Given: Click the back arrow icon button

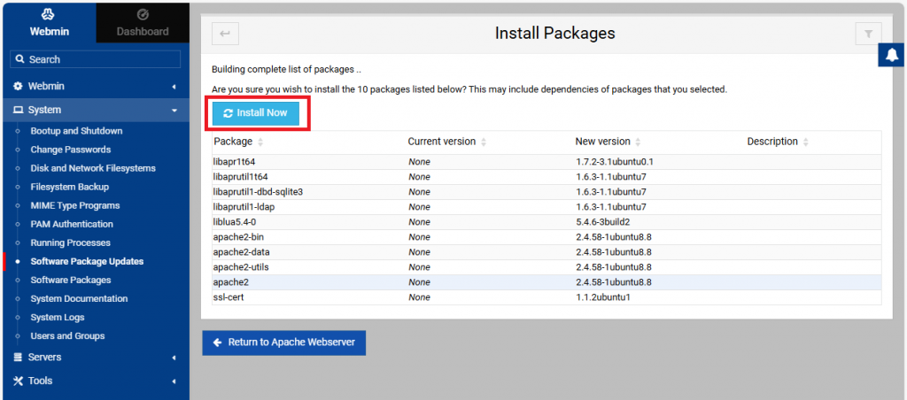Looking at the screenshot, I should [x=225, y=34].
